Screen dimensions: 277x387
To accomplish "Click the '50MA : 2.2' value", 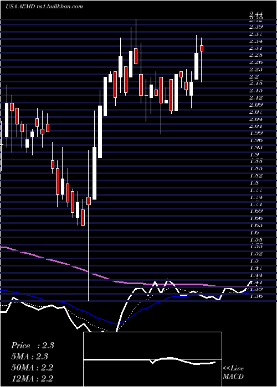I will pos(32,368).
